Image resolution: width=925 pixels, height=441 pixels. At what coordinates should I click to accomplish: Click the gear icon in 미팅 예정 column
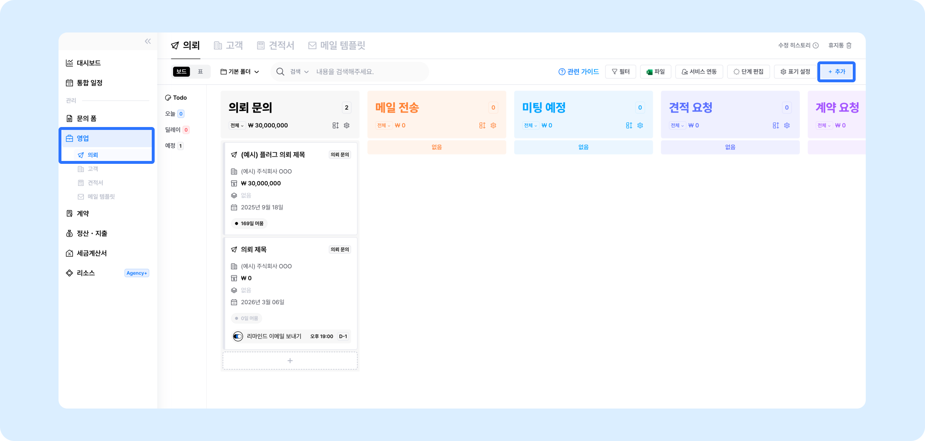click(640, 126)
